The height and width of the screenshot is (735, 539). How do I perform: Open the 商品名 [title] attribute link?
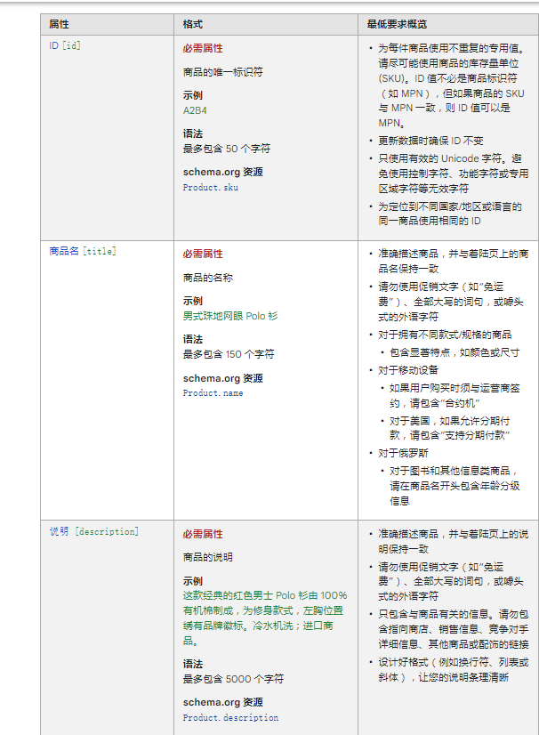coord(83,251)
